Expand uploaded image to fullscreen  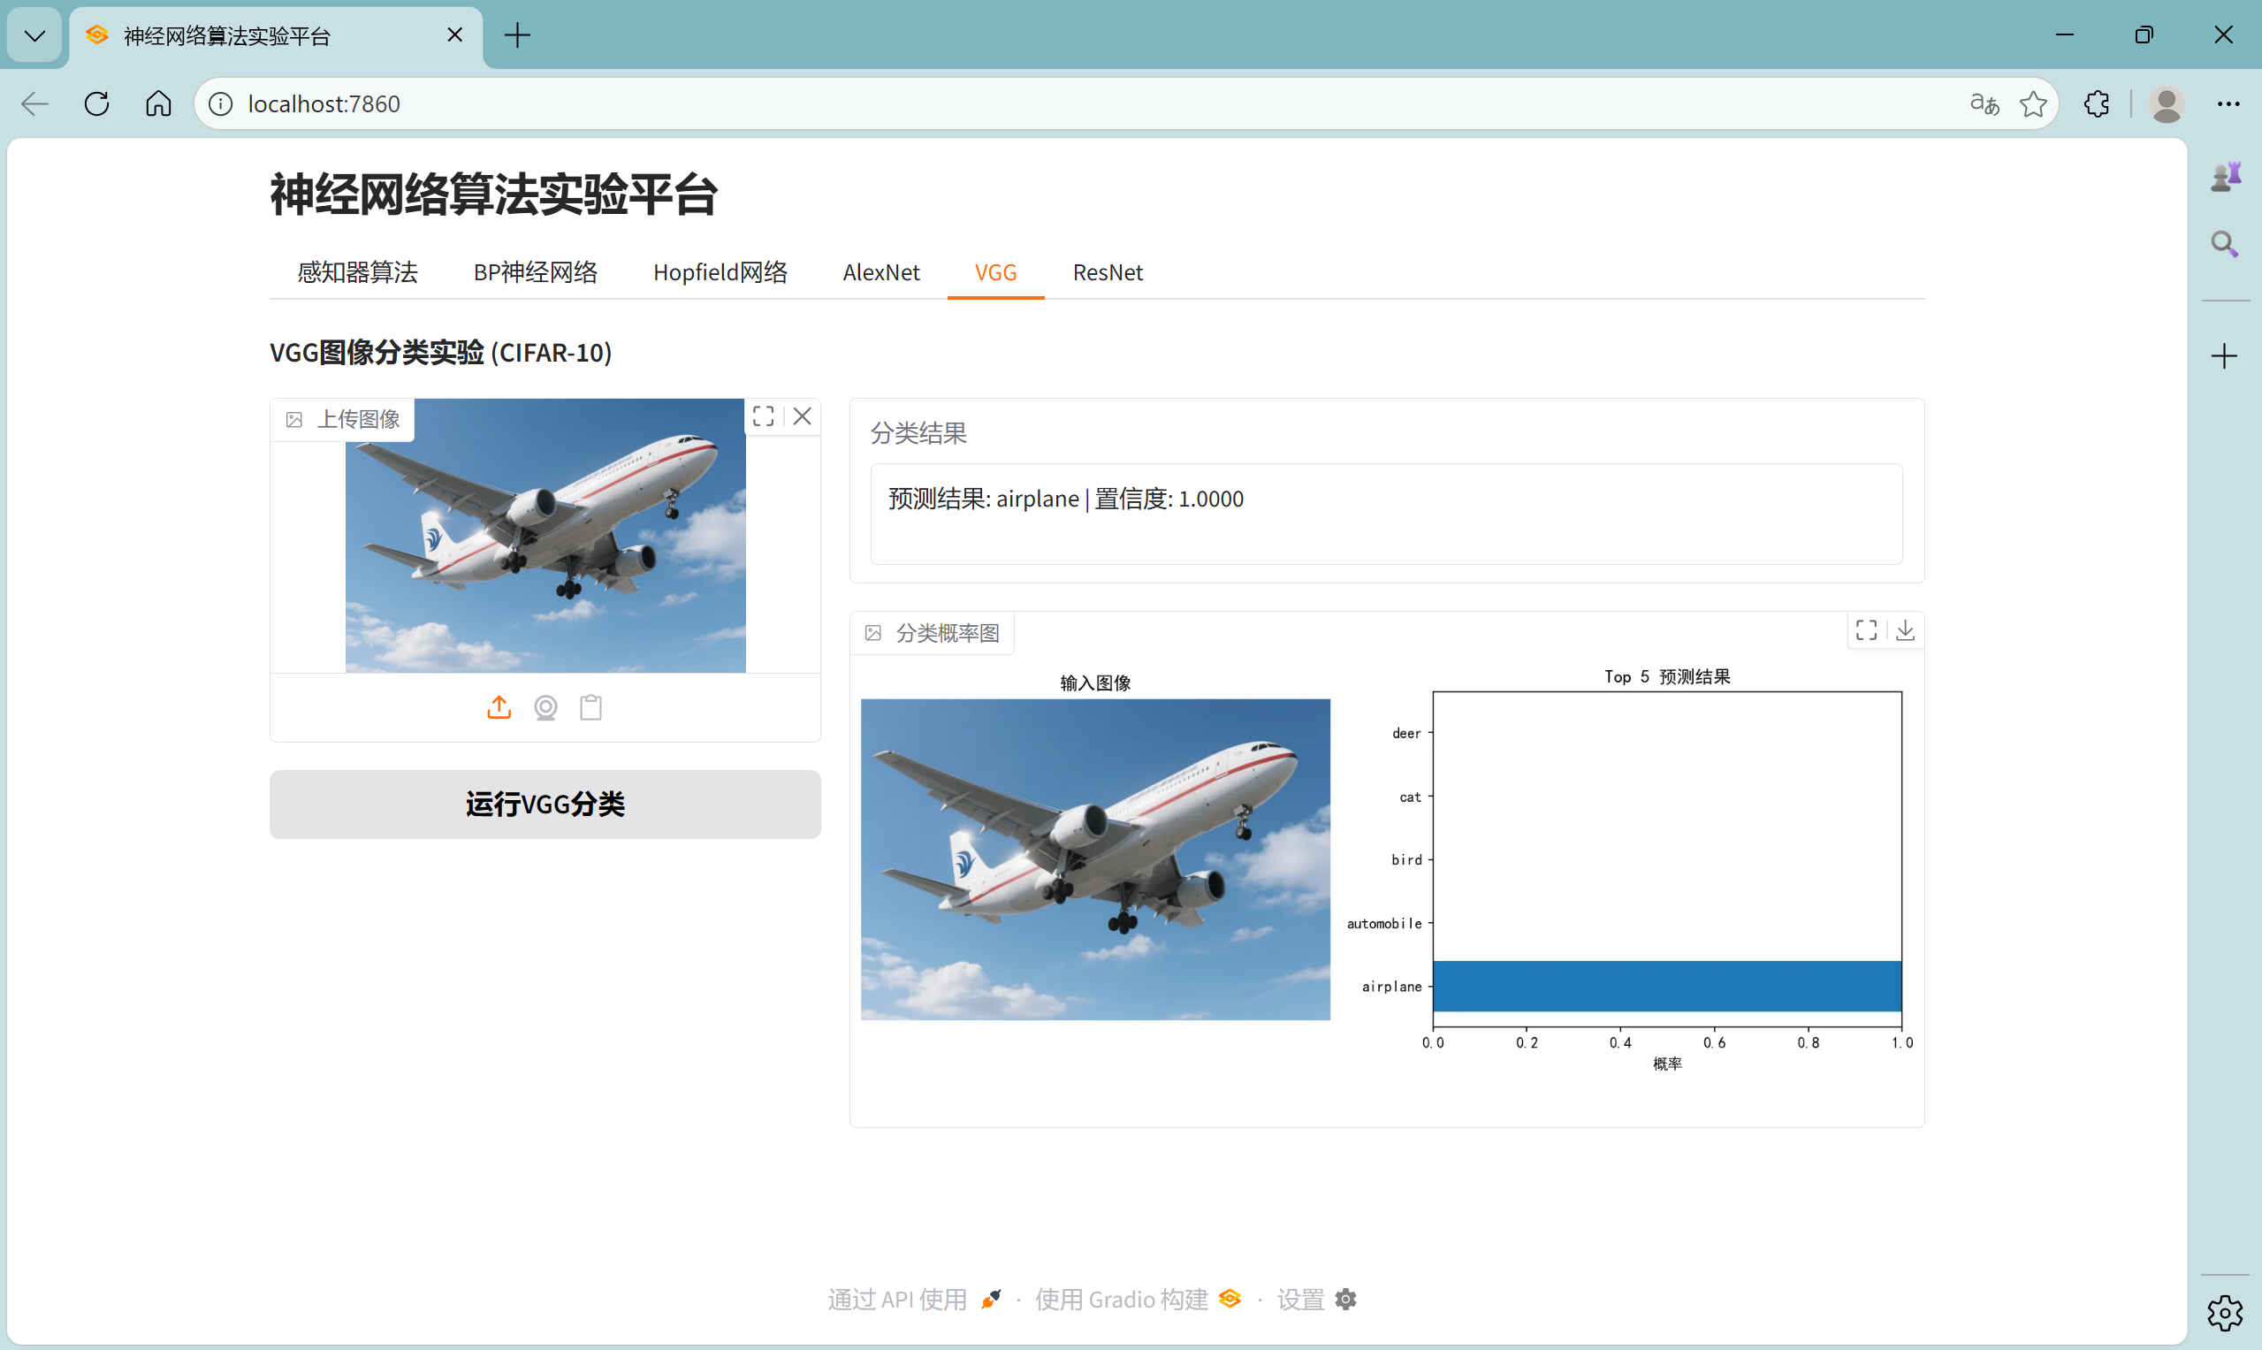763,416
